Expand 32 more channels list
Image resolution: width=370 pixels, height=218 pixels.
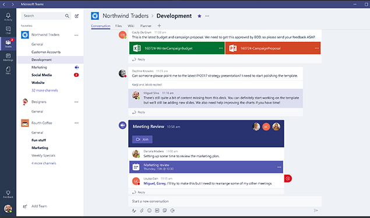click(x=45, y=90)
